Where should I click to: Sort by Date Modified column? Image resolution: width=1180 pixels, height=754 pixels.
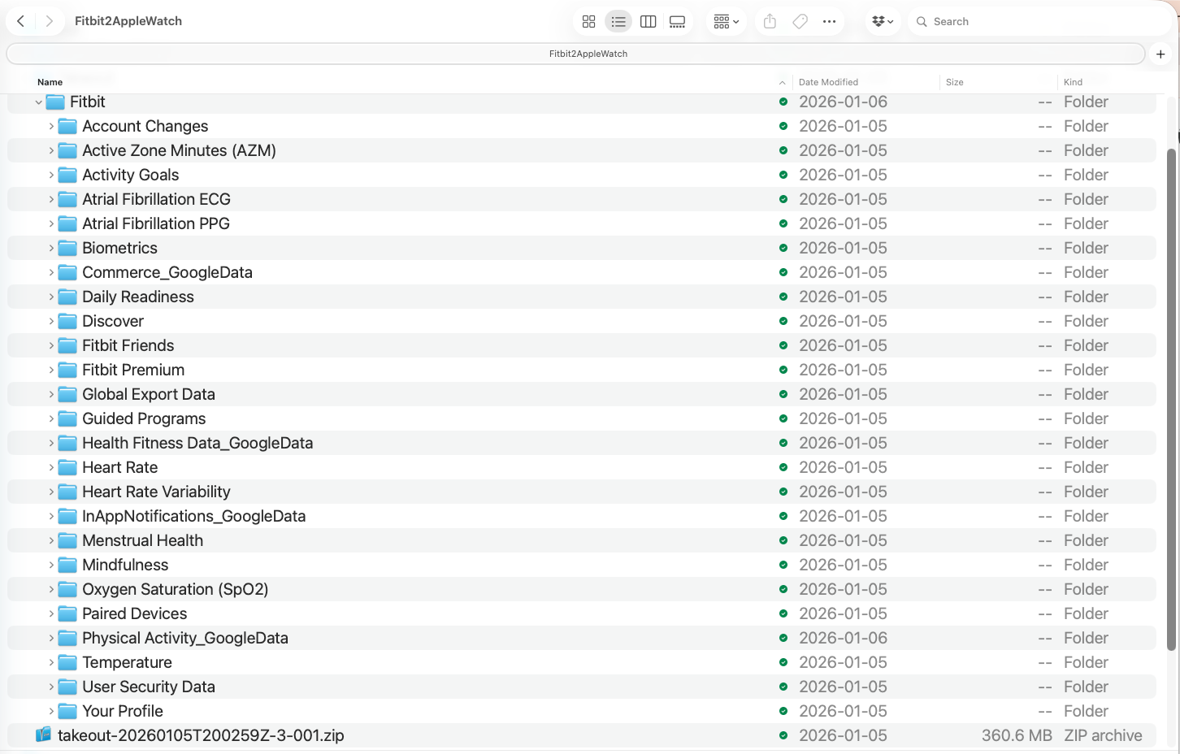click(x=828, y=82)
